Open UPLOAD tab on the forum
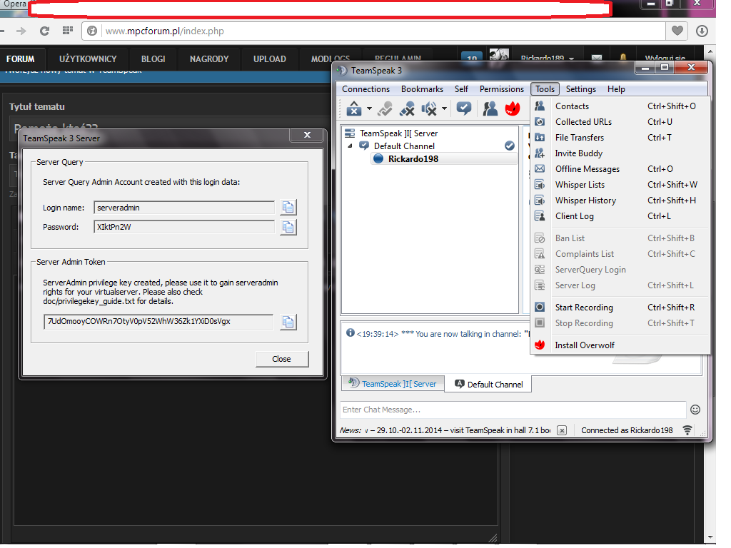The height and width of the screenshot is (548, 731). (269, 59)
